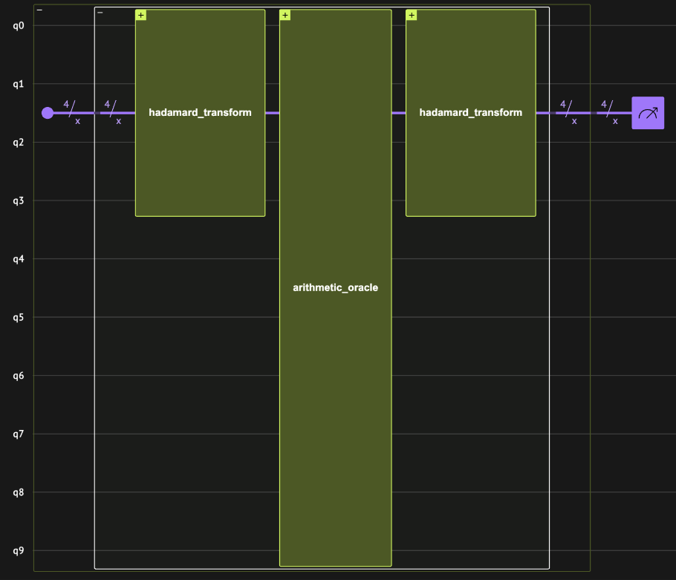Expand the second hadamard_transform block
Viewport: 676px width, 580px height.
412,15
